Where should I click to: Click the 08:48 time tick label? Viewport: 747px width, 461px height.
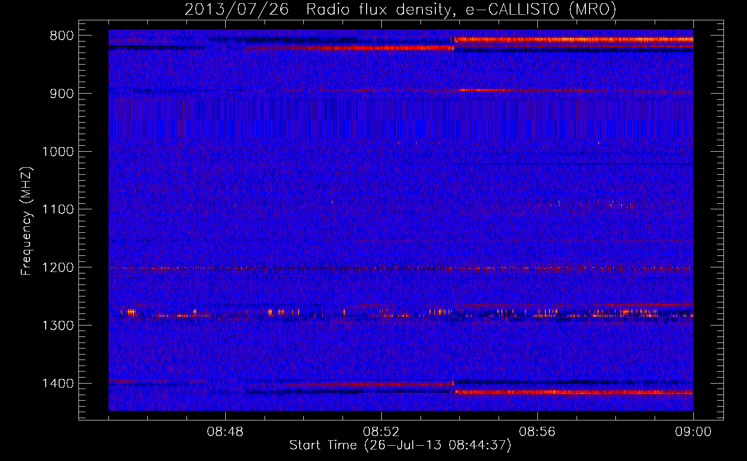225,432
